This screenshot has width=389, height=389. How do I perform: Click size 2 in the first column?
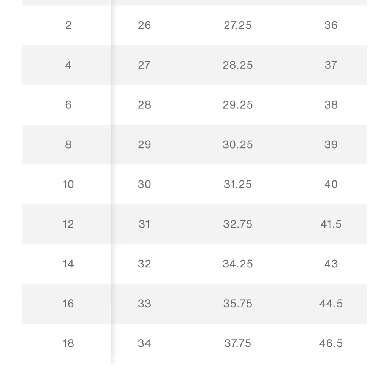click(68, 25)
